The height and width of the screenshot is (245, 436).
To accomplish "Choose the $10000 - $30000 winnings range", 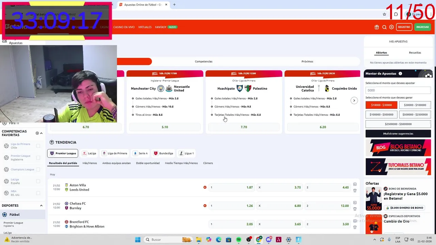I will tap(381, 105).
